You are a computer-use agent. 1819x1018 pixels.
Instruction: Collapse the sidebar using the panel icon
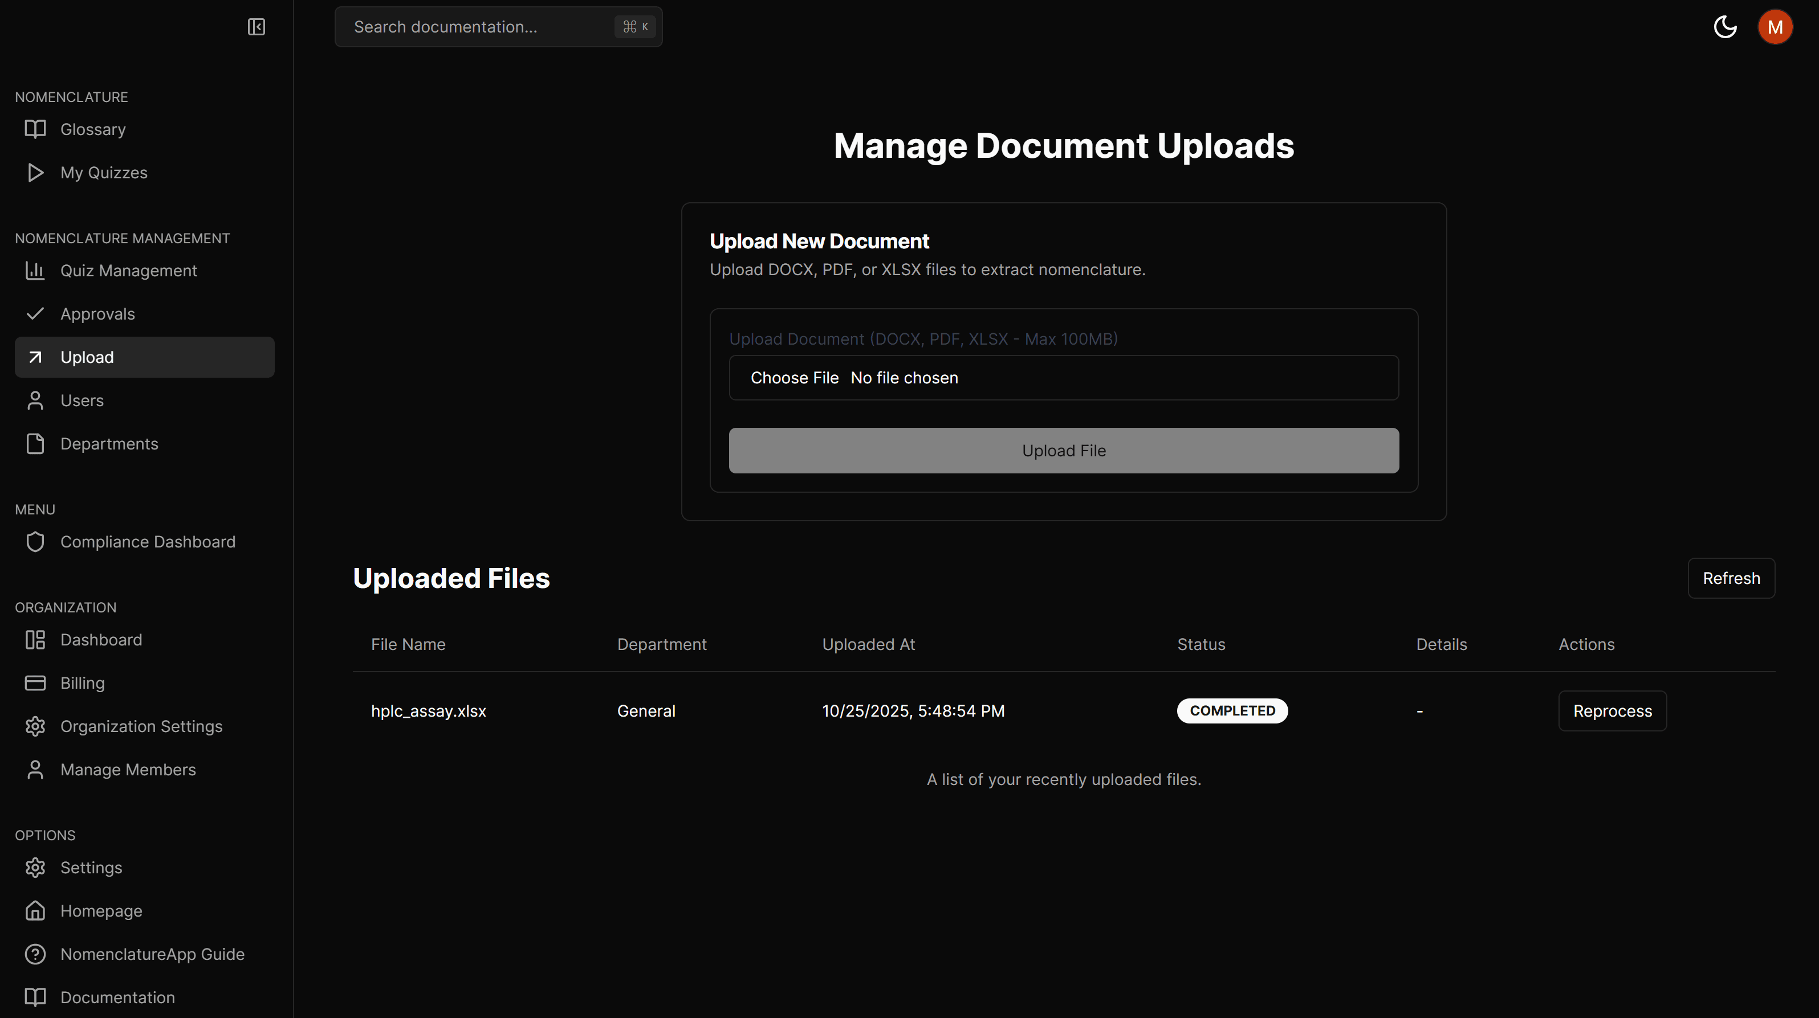257,27
